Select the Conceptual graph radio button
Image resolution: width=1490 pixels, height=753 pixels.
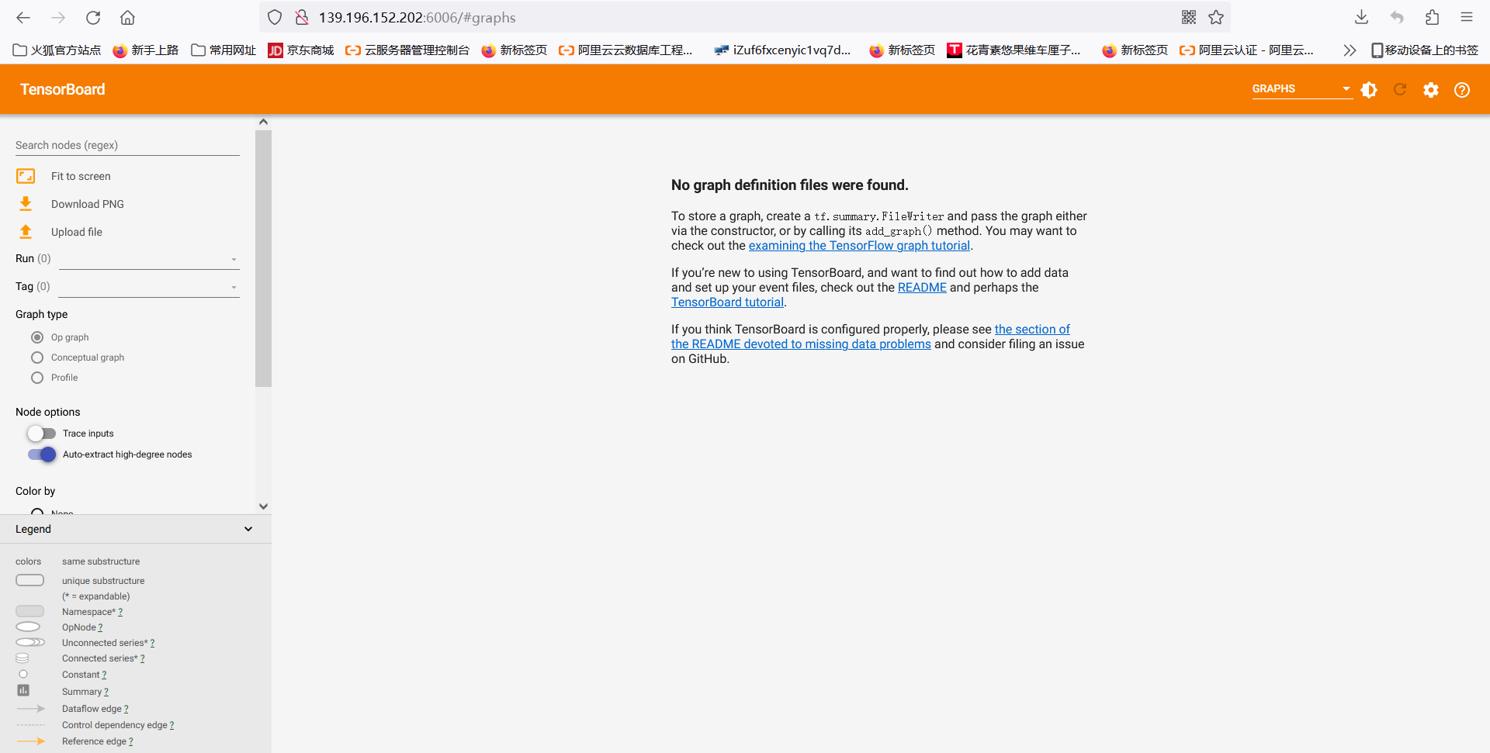point(37,358)
